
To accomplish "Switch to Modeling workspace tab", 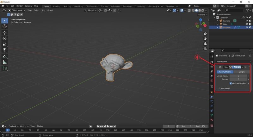I will click(56, 6).
